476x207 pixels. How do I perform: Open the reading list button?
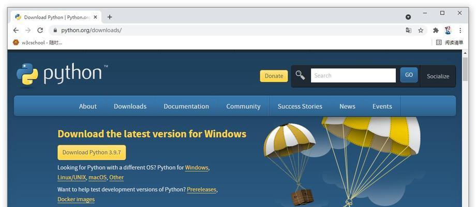click(x=450, y=42)
